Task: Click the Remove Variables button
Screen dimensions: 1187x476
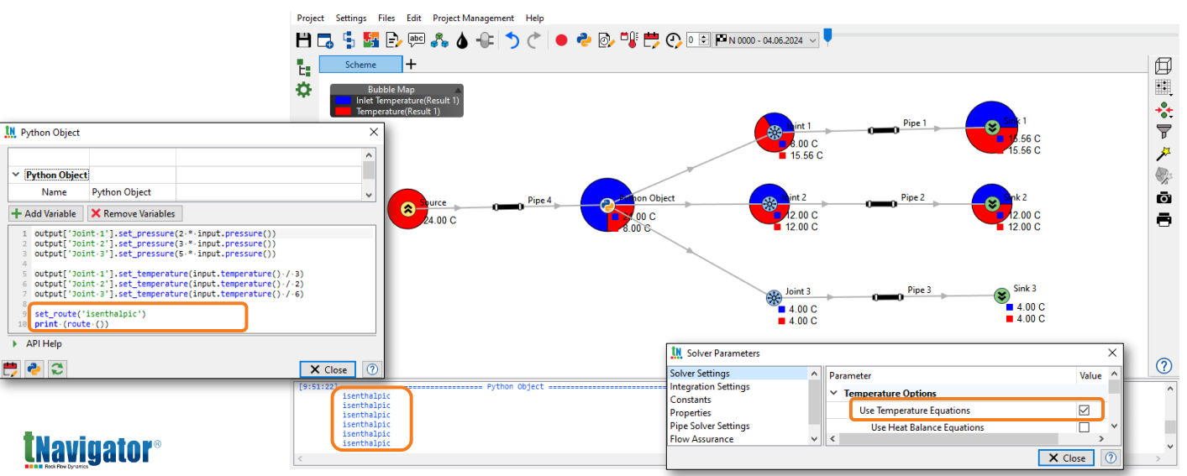Action: tap(135, 213)
